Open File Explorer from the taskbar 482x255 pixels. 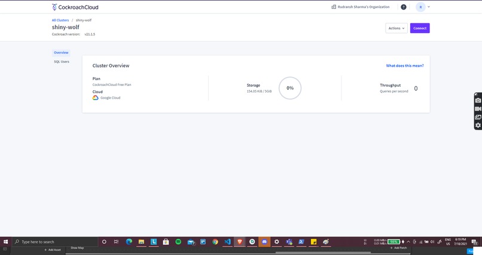click(141, 242)
